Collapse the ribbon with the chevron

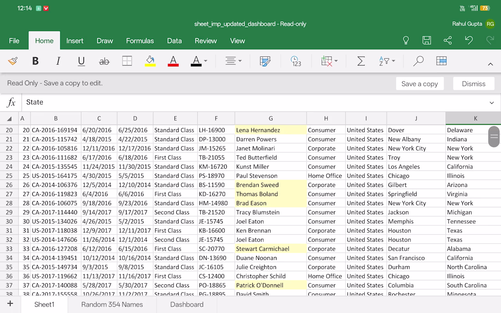click(x=491, y=64)
